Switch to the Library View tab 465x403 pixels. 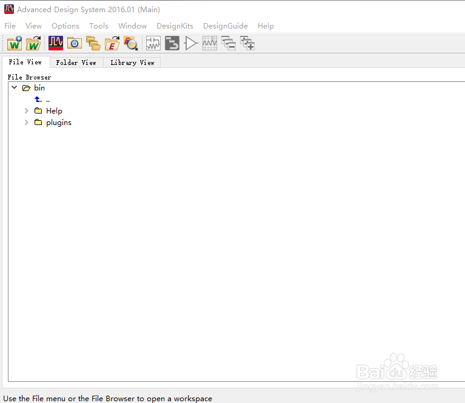tap(132, 63)
